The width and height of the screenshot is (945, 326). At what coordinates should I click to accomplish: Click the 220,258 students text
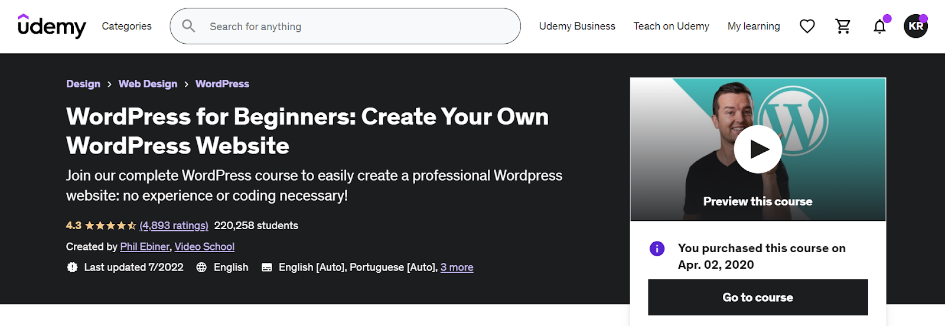pos(256,226)
